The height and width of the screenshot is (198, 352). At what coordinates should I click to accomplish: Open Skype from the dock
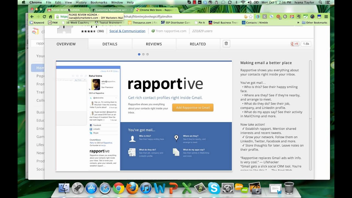[x=214, y=188]
